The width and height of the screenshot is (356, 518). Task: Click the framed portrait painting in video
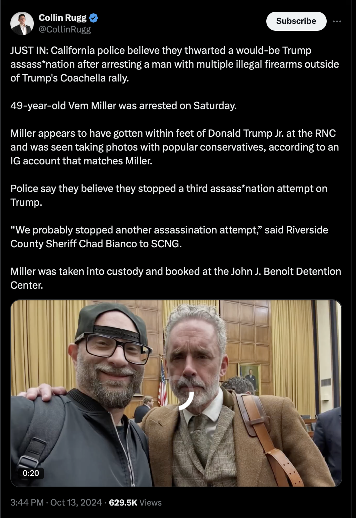[x=250, y=379]
